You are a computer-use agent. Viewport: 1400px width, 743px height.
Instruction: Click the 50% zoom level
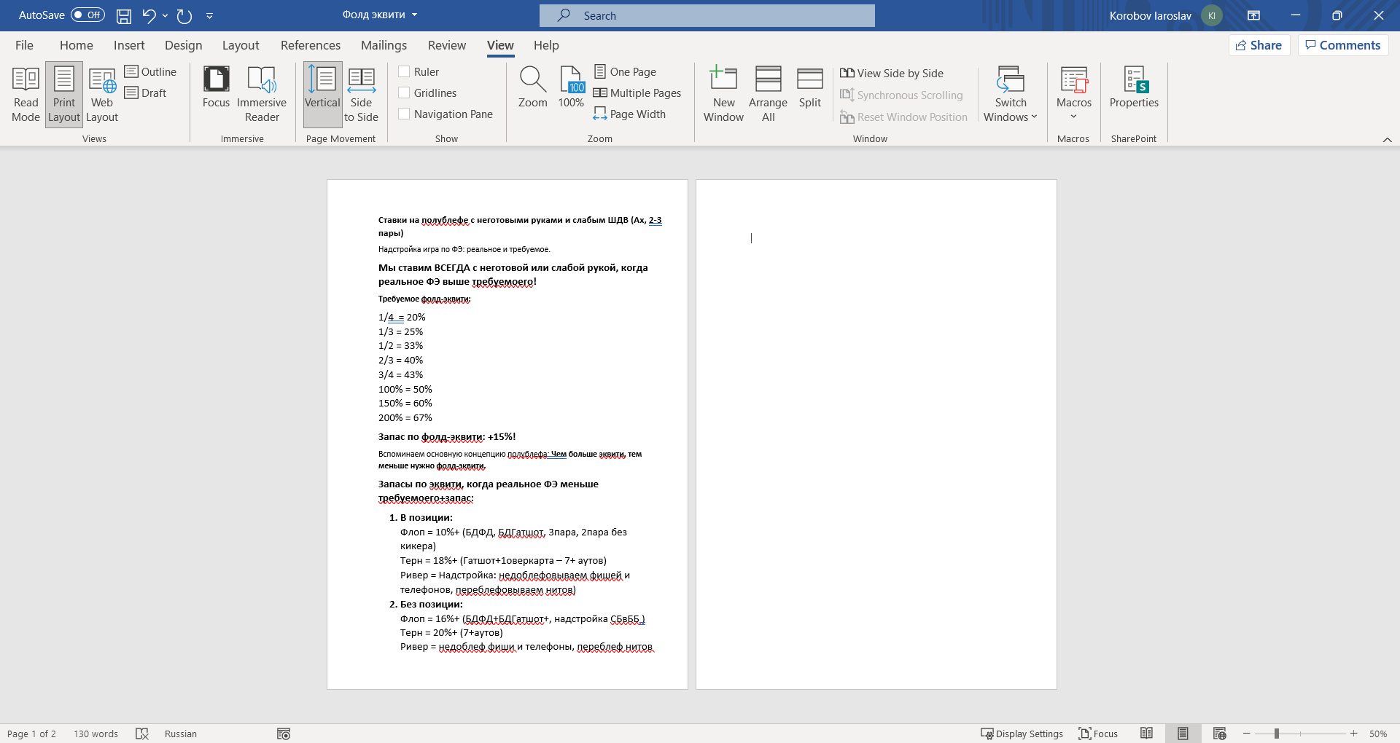pyautogui.click(x=1378, y=734)
